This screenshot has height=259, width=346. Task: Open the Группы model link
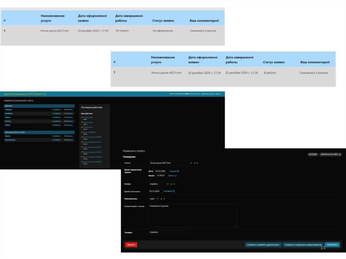(x=7, y=136)
